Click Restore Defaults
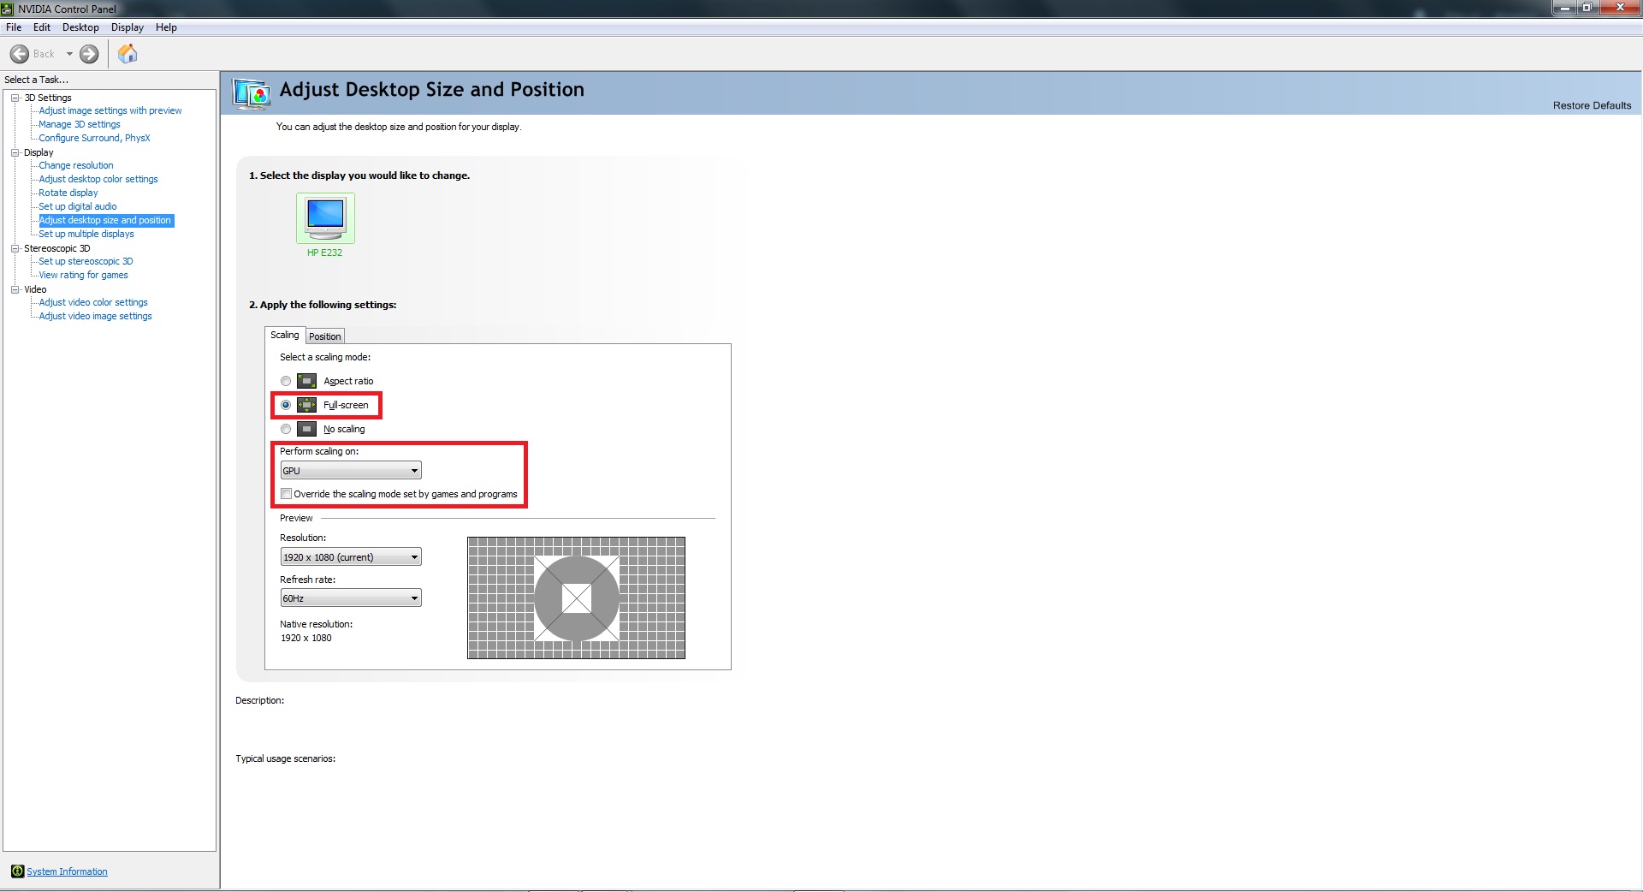Screen dimensions: 1643x892 [x=1593, y=105]
